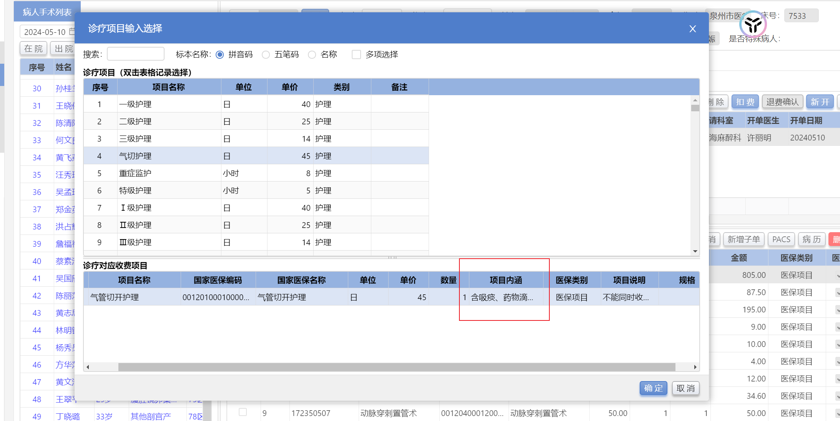Click the circular logo icon at top right
This screenshot has width=840, height=421.
click(752, 25)
